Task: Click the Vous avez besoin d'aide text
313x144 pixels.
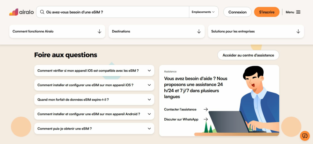Action: point(196,88)
